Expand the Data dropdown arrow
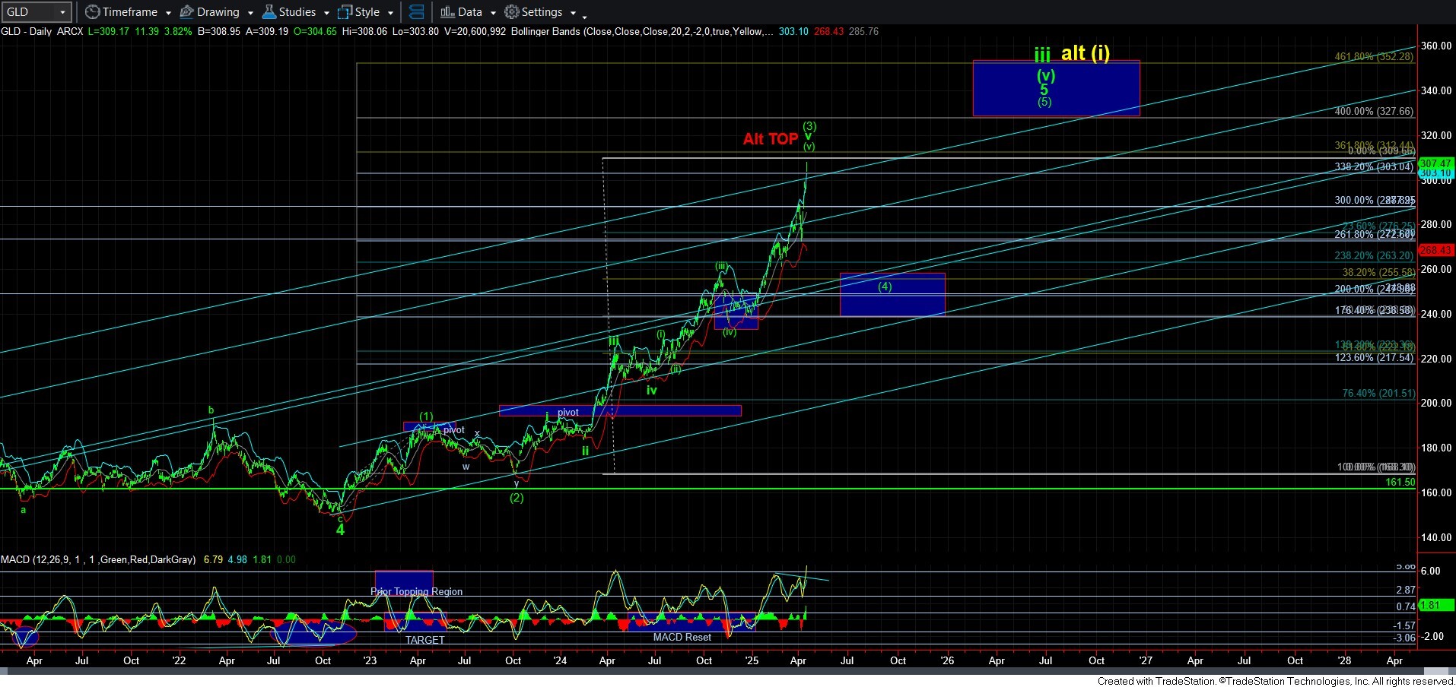The width and height of the screenshot is (1456, 687). pyautogui.click(x=493, y=13)
